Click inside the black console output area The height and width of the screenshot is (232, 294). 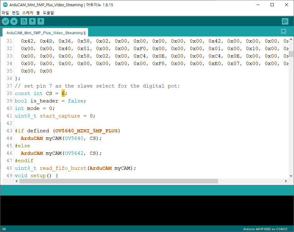point(147,210)
